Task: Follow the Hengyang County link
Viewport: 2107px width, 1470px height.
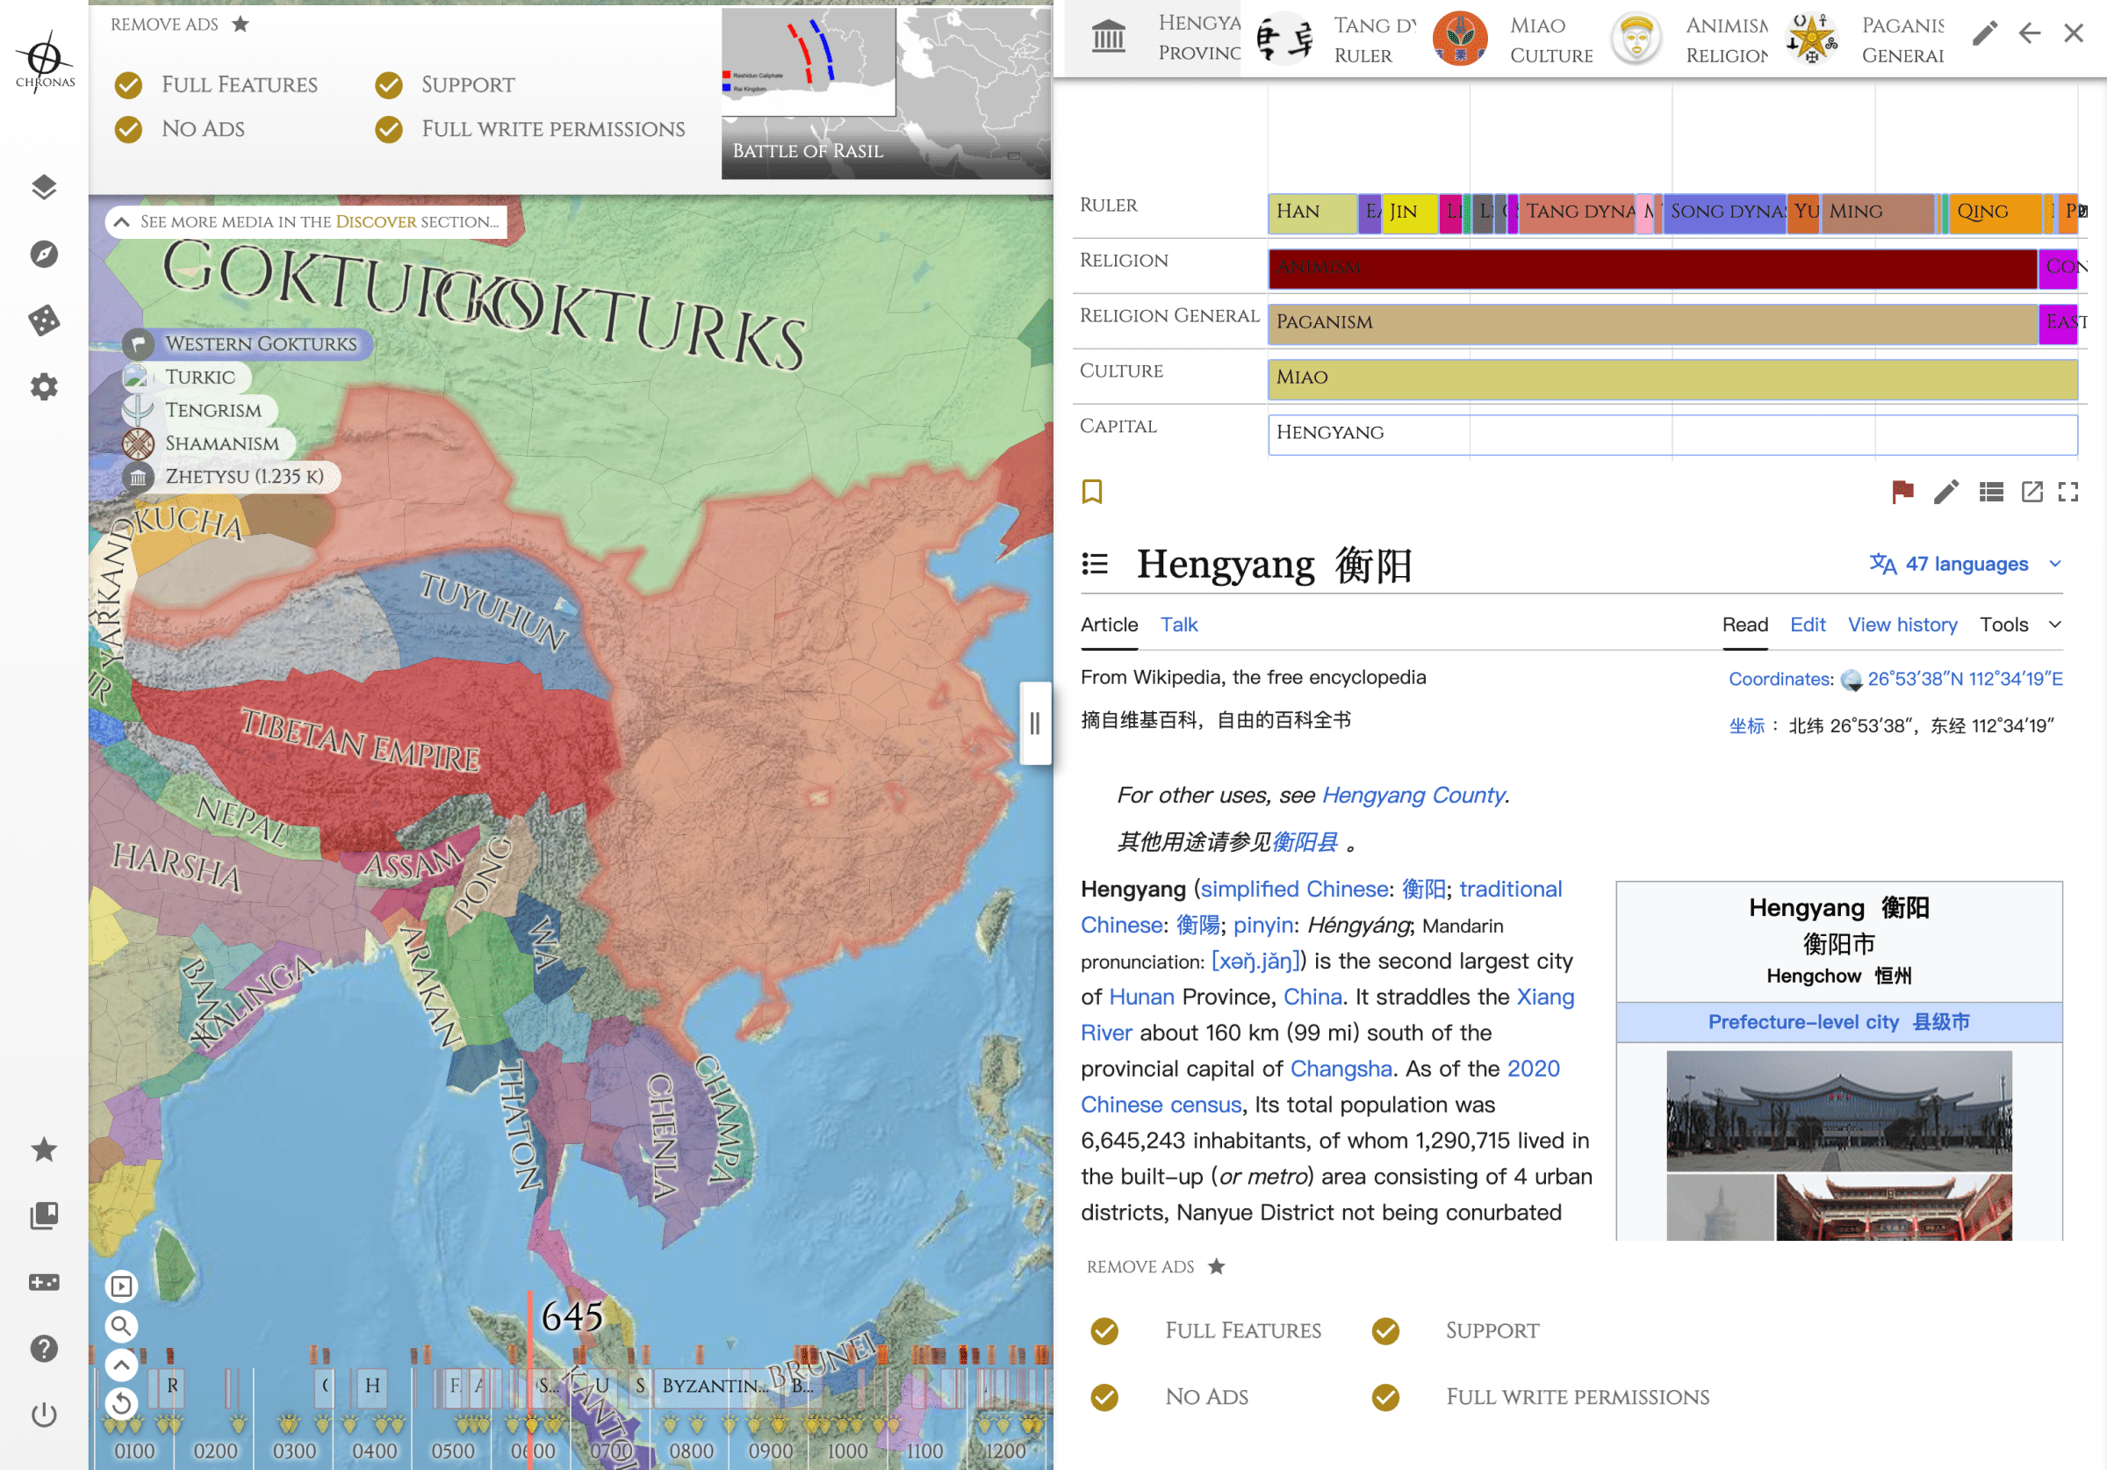Action: (x=1413, y=795)
